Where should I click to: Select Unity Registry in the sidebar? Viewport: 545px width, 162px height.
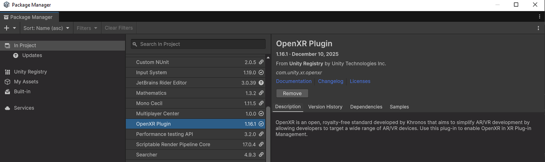click(63, 72)
